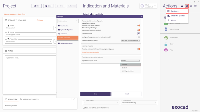200x112 pixels.
Task: Collapse Import from MyiTero mode dropdown
Action: click(130, 61)
